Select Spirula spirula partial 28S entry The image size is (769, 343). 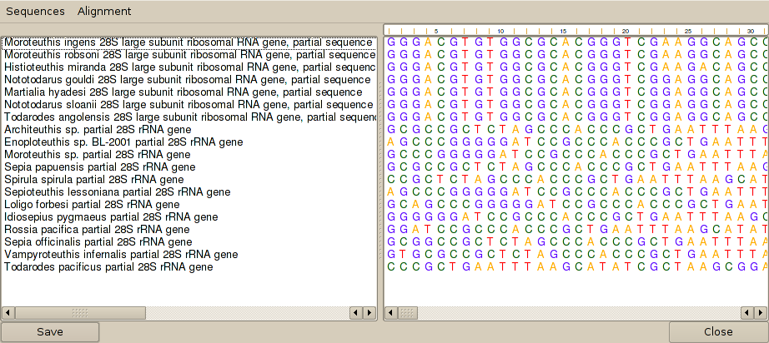point(93,179)
